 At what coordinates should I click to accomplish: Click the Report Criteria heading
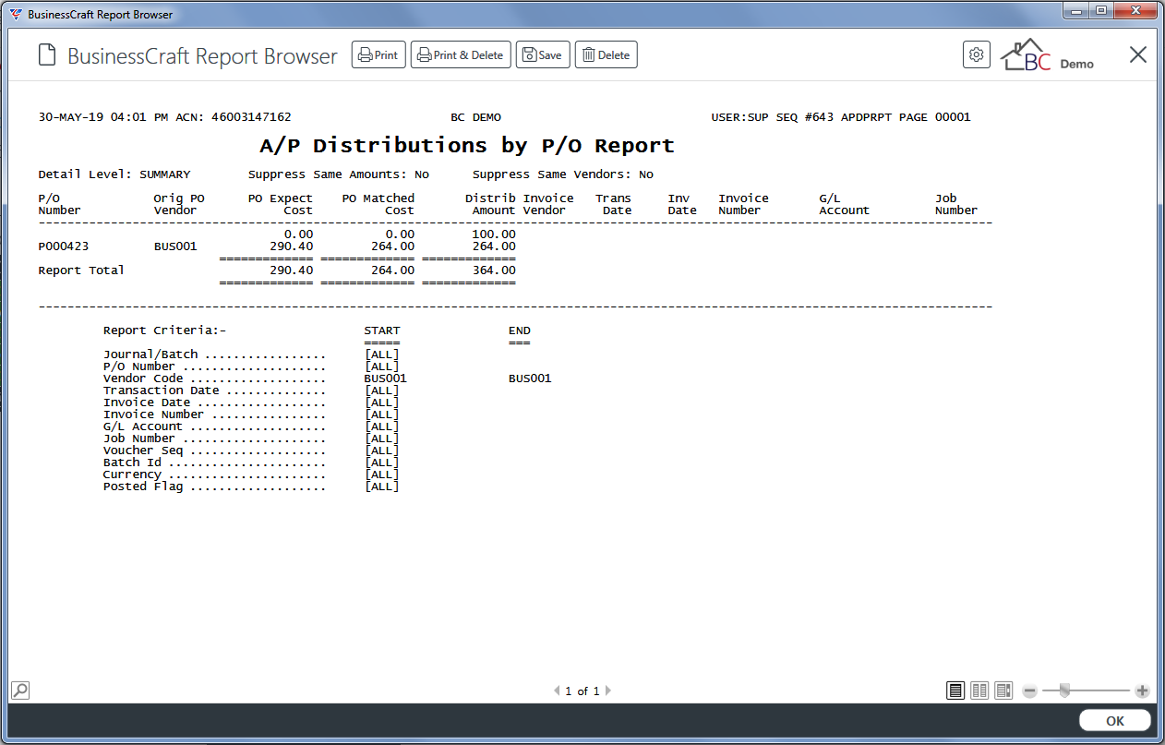coord(165,330)
